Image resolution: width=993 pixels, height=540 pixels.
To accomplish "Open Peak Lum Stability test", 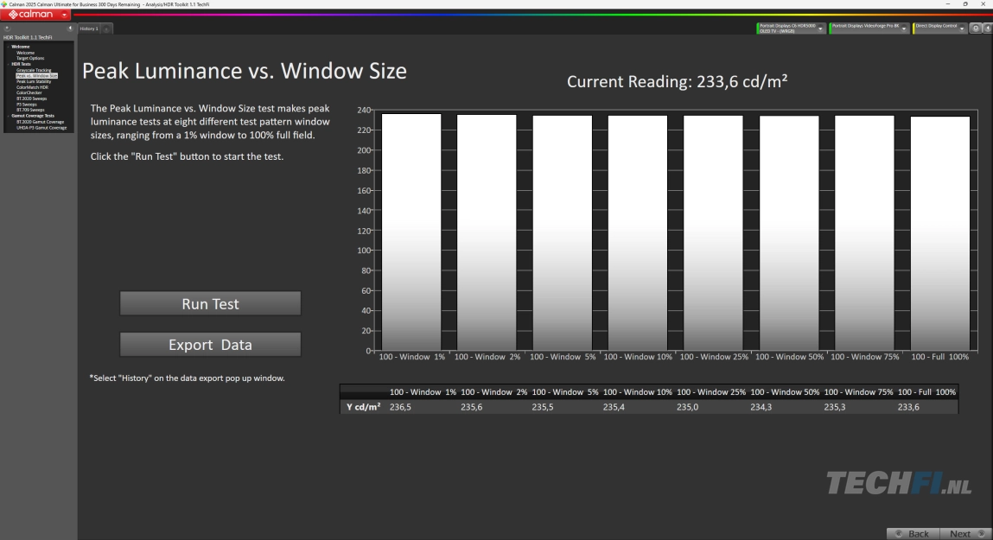I will [x=34, y=81].
